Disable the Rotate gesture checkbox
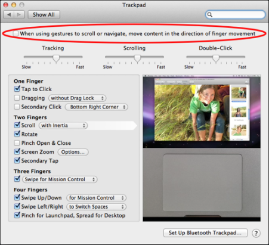Screen dimensions: 269x245 pyautogui.click(x=17, y=134)
